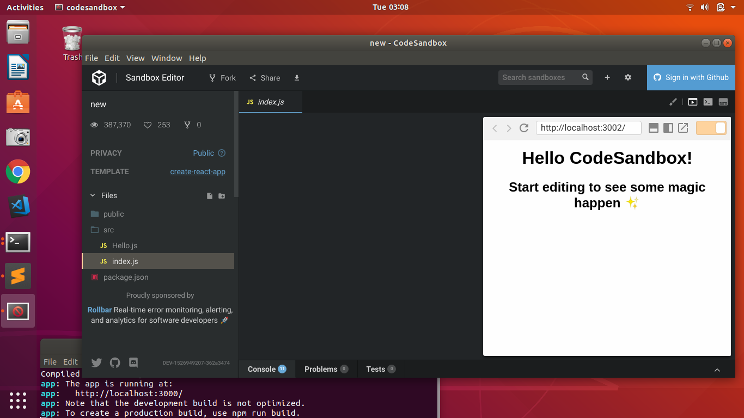Show applications grid in the dock
Image resolution: width=744 pixels, height=418 pixels.
pyautogui.click(x=18, y=400)
